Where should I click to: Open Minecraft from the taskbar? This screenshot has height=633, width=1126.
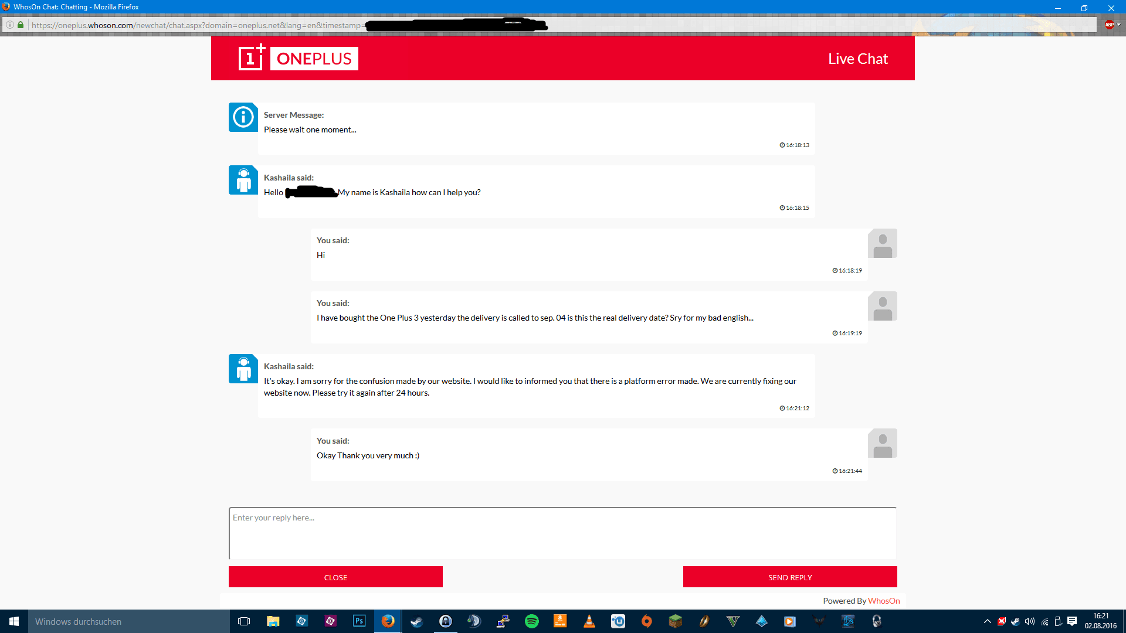click(675, 621)
